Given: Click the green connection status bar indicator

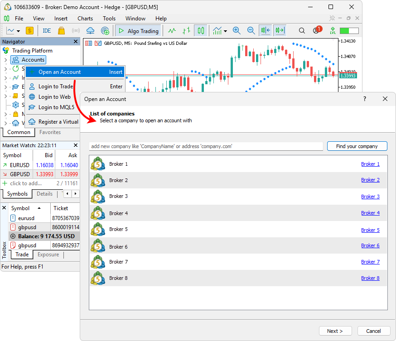Looking at the screenshot, I should coord(349,31).
